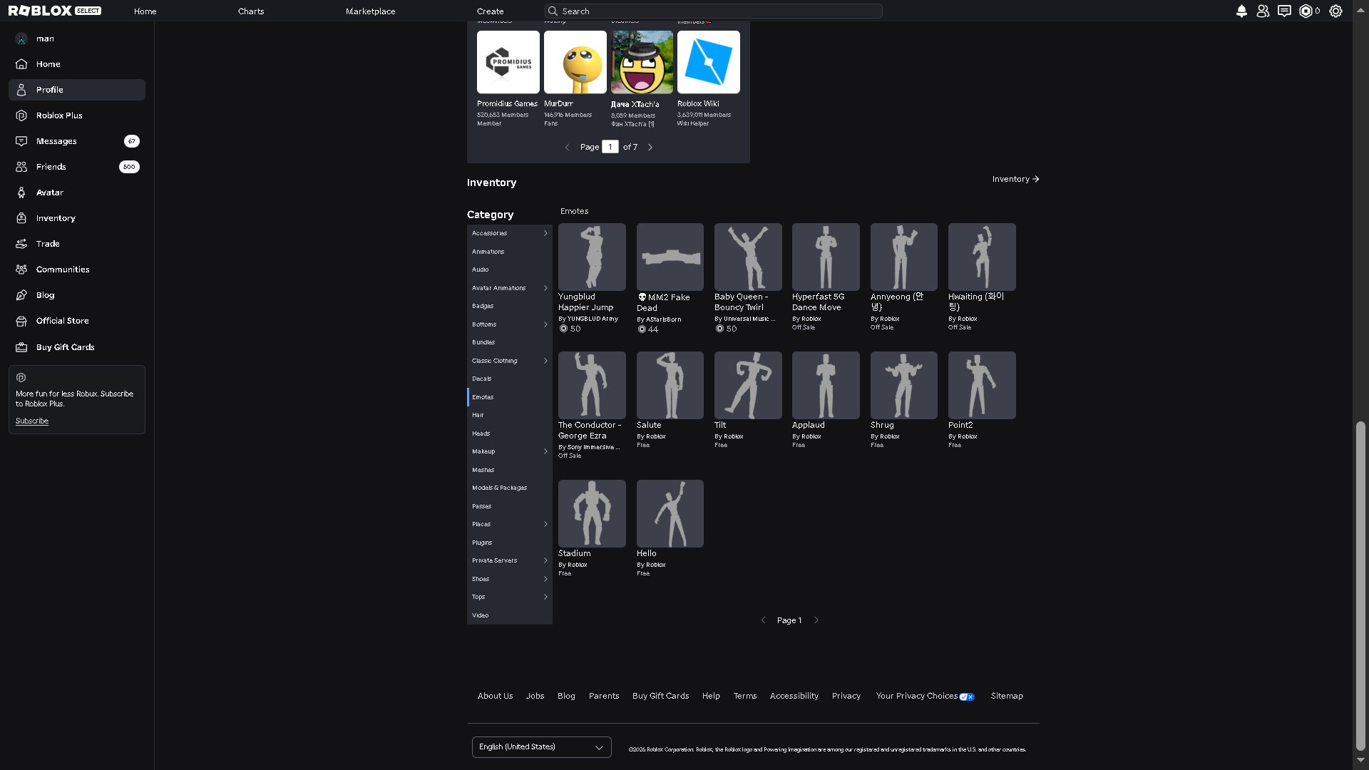Open the chat messages icon in top bar

pos(1284,11)
